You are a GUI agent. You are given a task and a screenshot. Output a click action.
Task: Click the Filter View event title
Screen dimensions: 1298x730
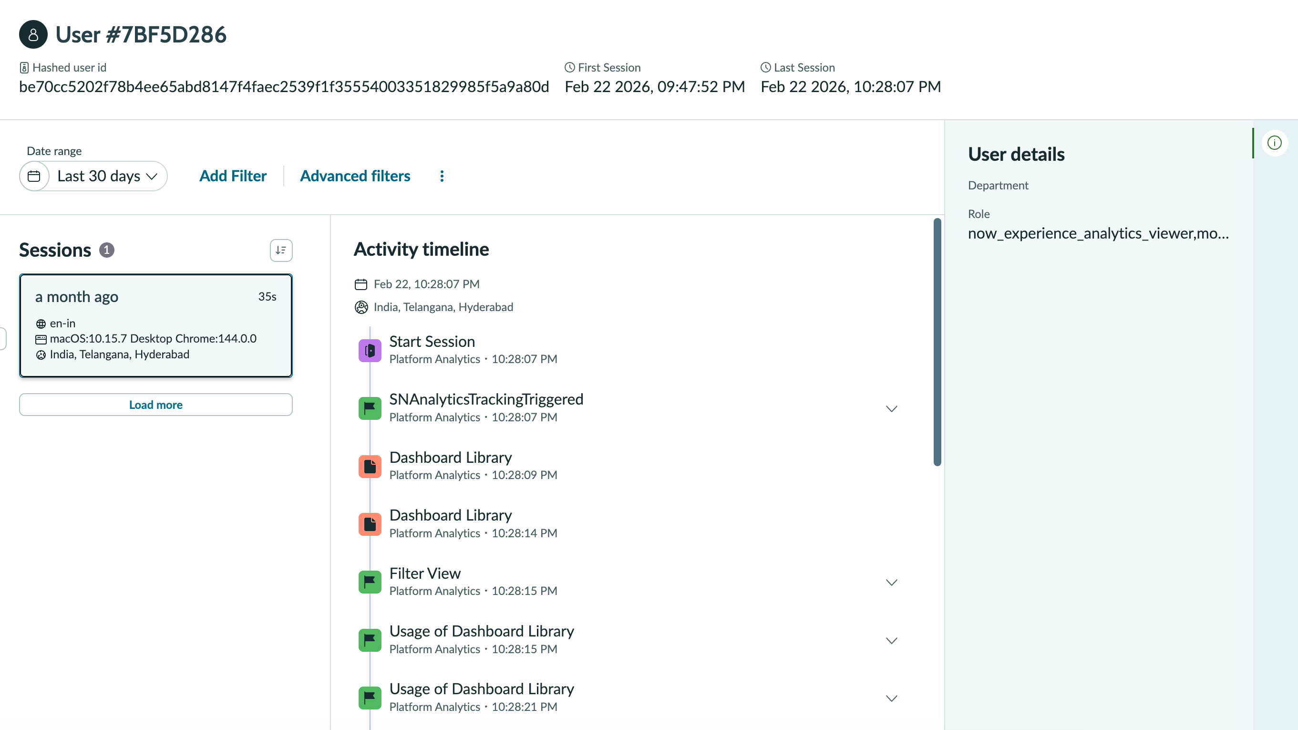coord(425,573)
